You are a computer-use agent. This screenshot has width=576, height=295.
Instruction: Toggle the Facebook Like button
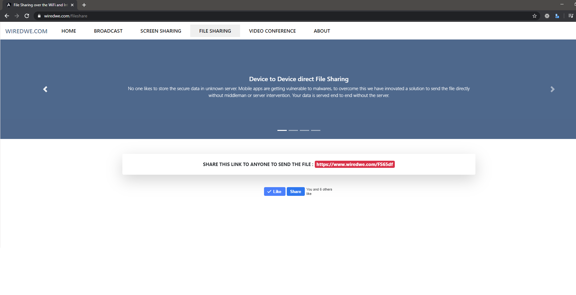coord(275,191)
